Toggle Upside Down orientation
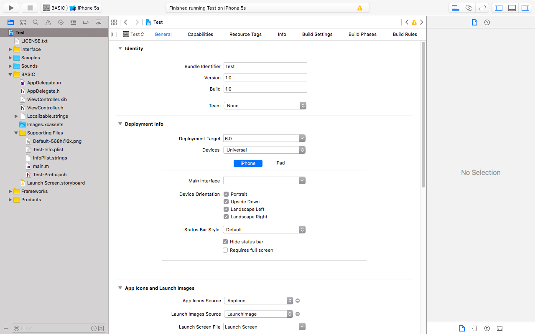 [226, 202]
